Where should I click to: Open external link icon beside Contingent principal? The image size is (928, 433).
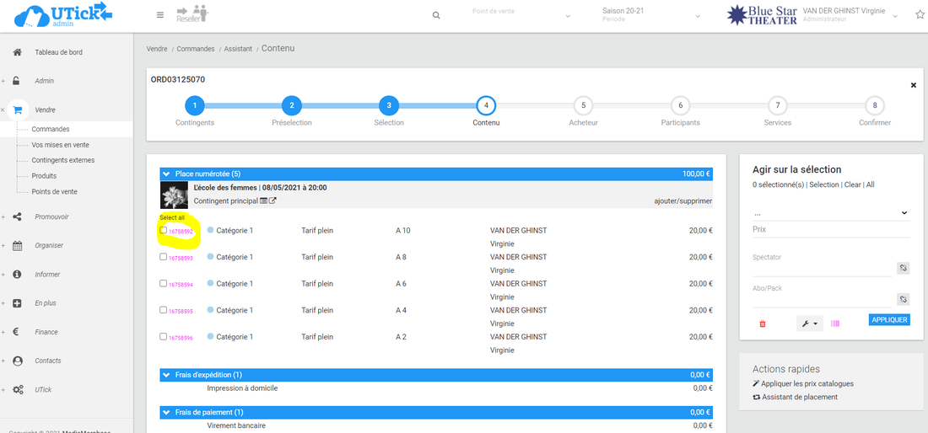(272, 201)
